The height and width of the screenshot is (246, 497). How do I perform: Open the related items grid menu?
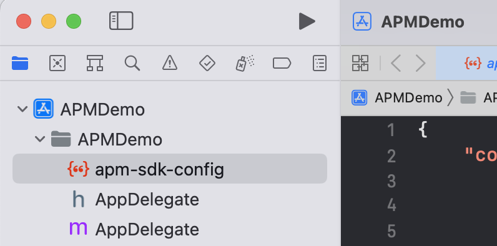(360, 63)
